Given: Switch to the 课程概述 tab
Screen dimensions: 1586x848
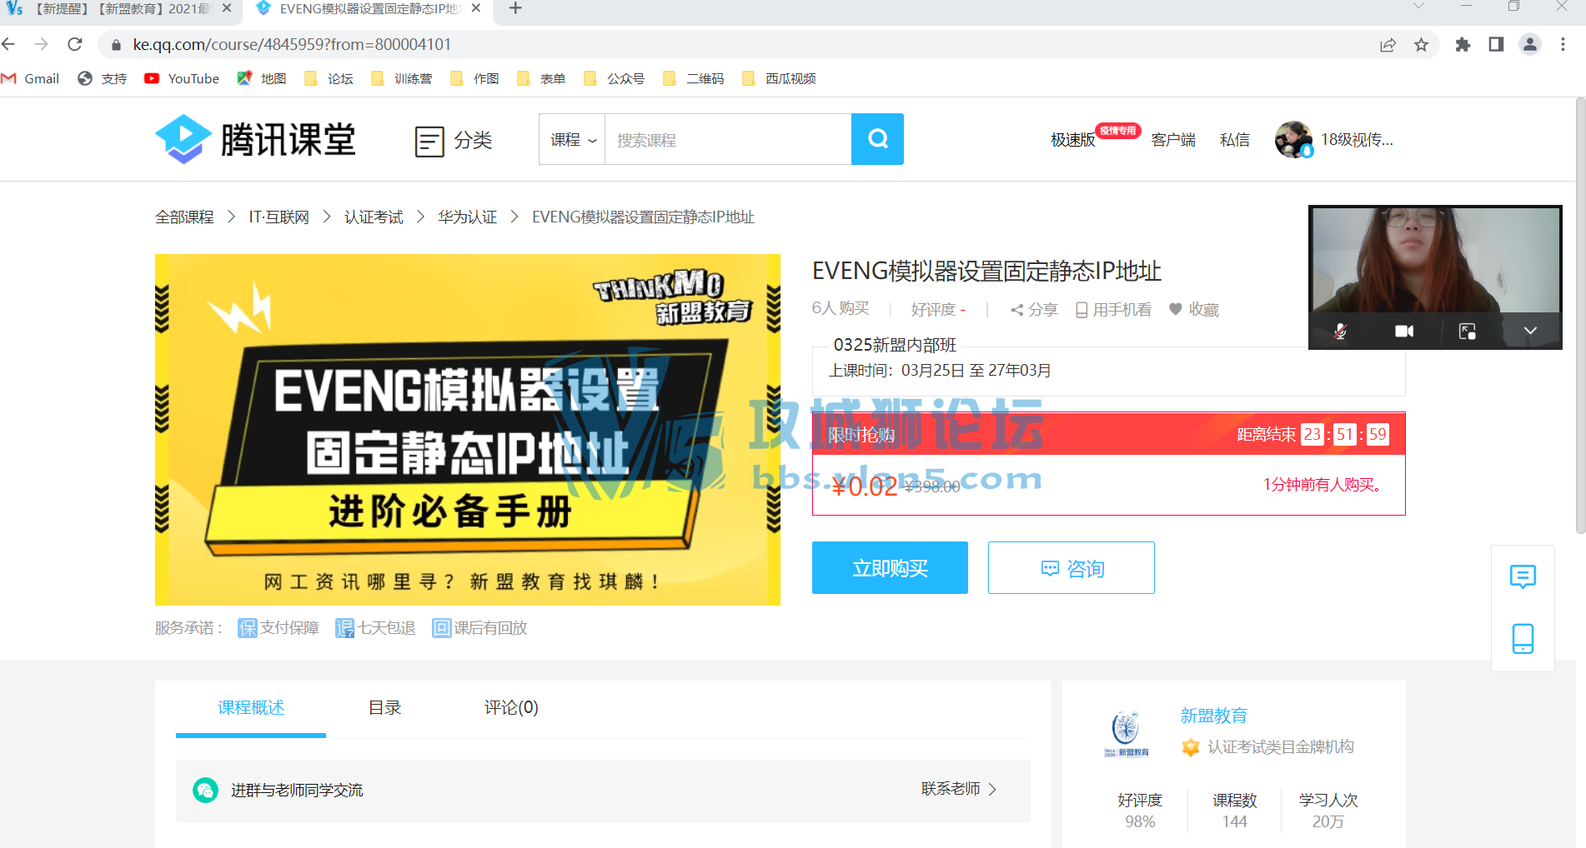Looking at the screenshot, I should pos(251,707).
